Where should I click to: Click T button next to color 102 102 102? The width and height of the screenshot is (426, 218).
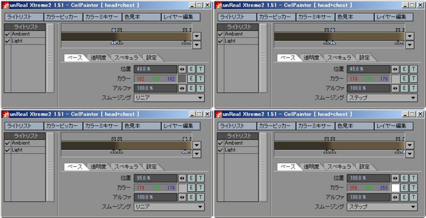(201, 79)
